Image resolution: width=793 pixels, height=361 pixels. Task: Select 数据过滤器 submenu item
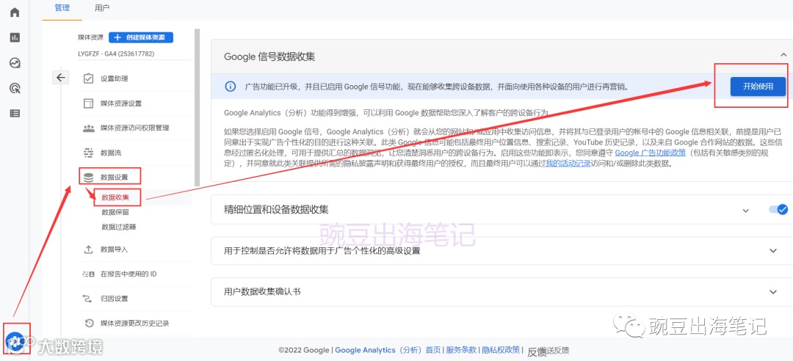pos(118,227)
